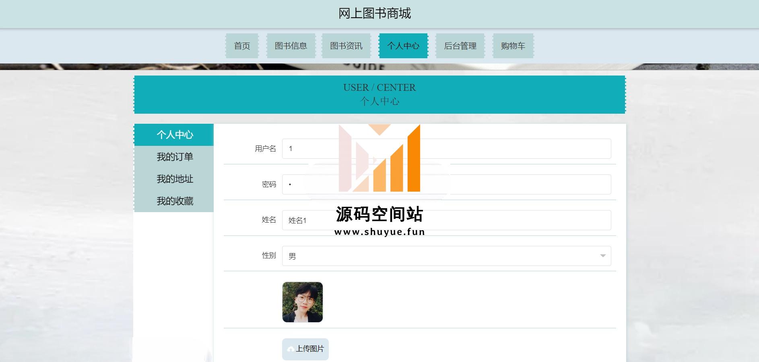This screenshot has height=362, width=759.
Task: Click the 性别 dropdown arrow
Action: [603, 256]
